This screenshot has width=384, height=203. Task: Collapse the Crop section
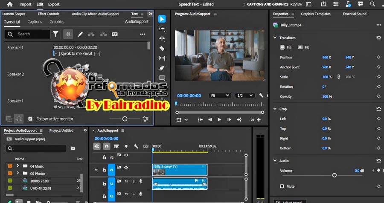275,109
